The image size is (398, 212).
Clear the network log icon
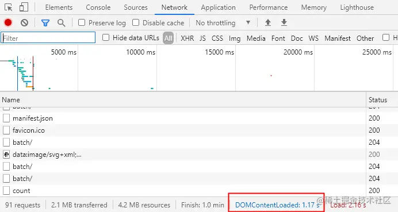(x=24, y=23)
